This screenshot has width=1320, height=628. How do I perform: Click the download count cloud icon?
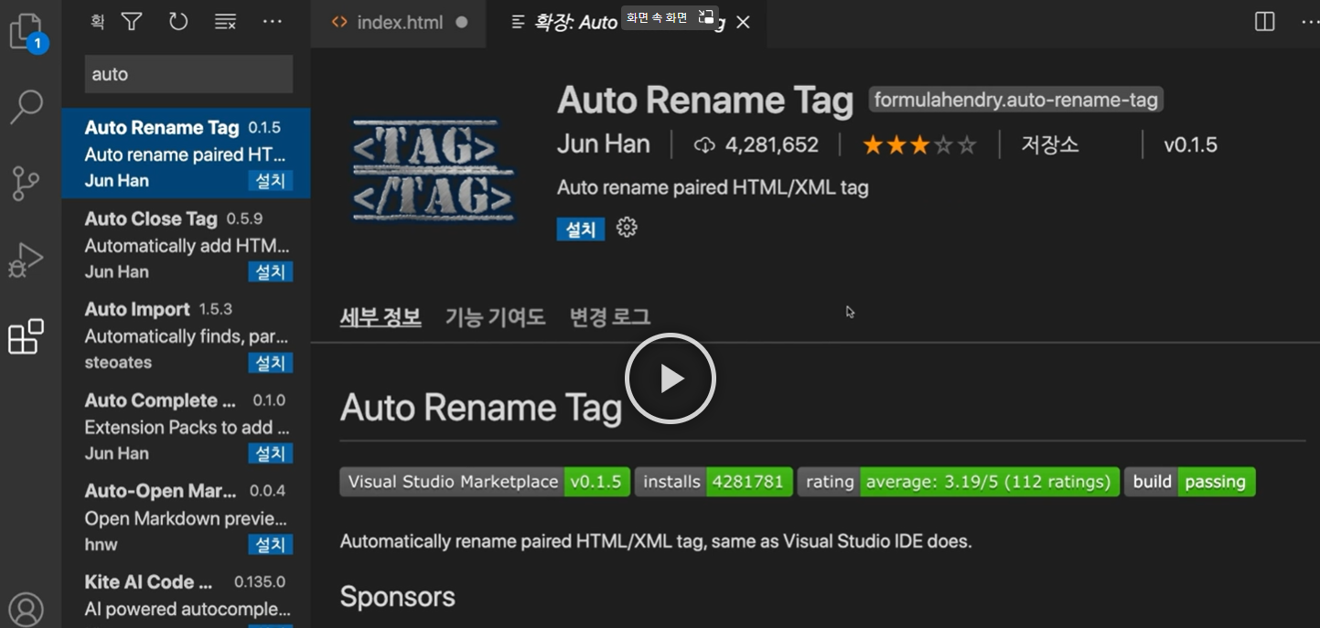(704, 144)
